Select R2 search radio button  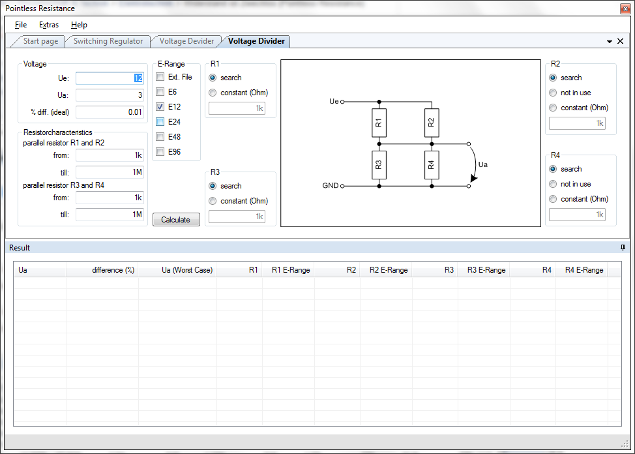coord(553,78)
